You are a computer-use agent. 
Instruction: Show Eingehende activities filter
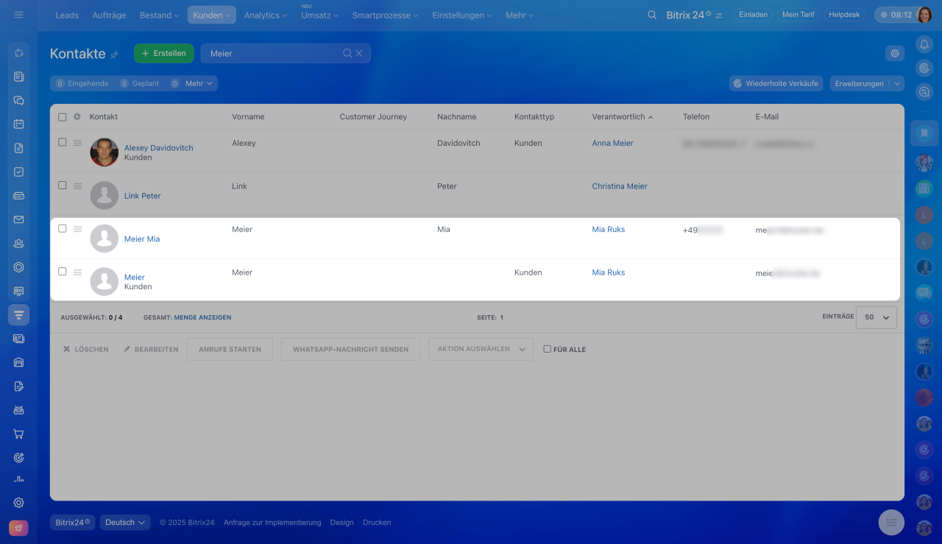(82, 83)
